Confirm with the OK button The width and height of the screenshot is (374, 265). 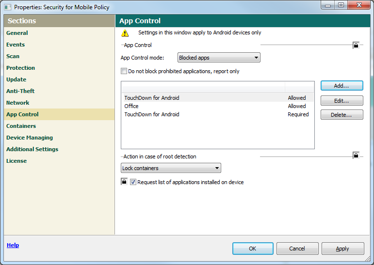[253, 249]
